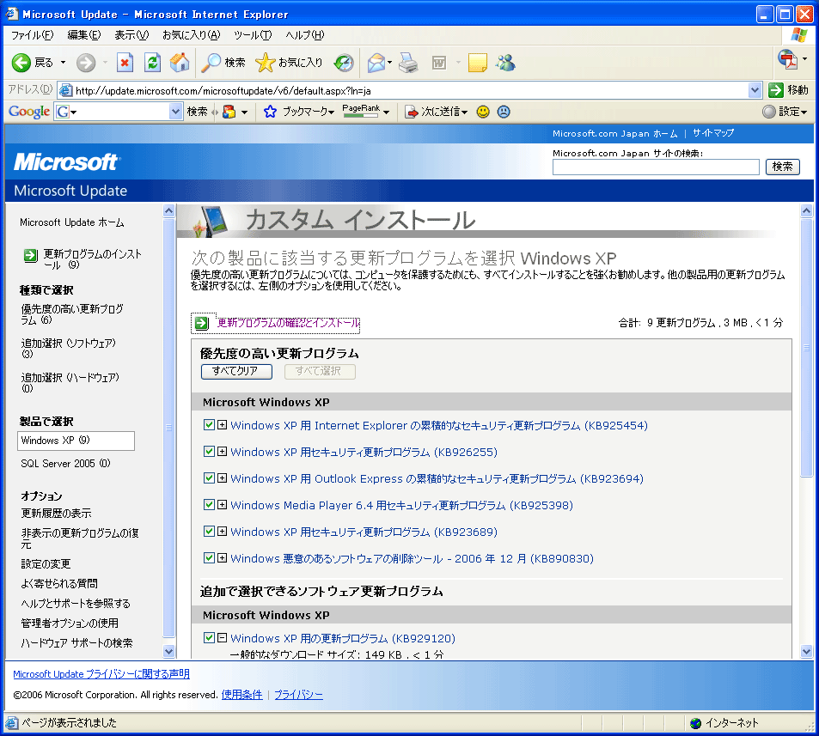819x736 pixels.
Task: Open the ツール(T) menu
Action: (x=253, y=35)
